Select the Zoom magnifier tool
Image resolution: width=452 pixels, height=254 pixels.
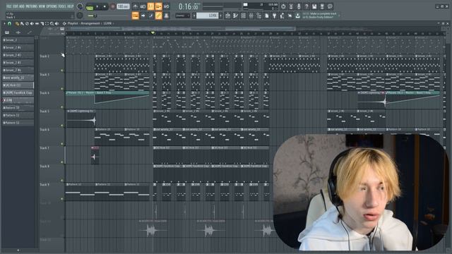[x=52, y=23]
